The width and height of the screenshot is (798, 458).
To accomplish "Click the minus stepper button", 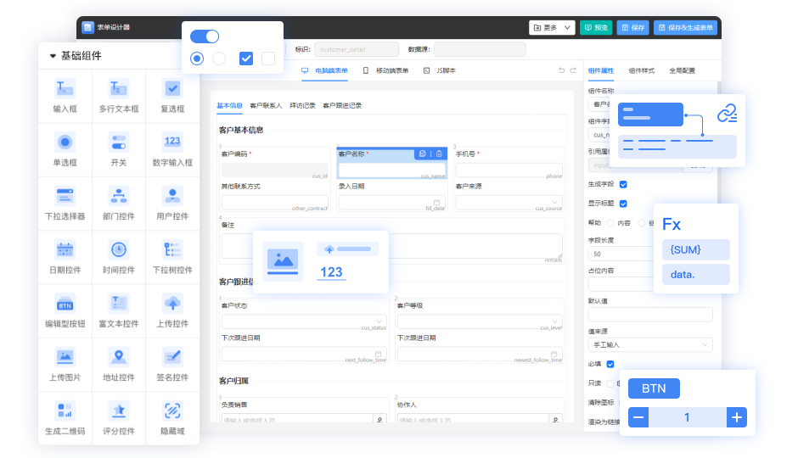I will pos(638,417).
